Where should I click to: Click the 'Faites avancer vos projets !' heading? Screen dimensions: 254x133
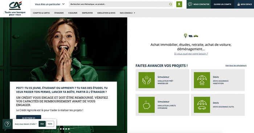[161, 66]
